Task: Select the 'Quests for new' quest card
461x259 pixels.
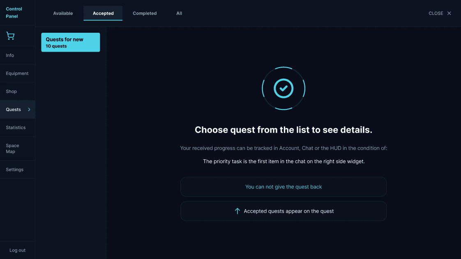Action: point(71,42)
